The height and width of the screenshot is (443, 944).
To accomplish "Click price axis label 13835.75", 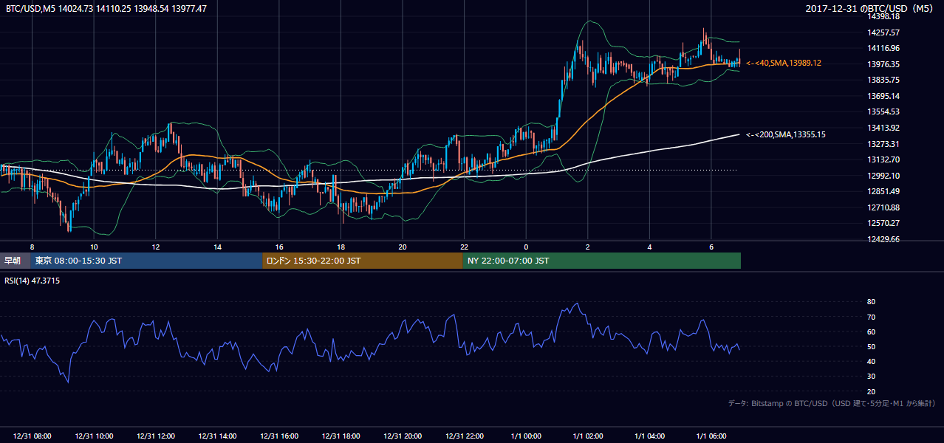I will click(883, 80).
